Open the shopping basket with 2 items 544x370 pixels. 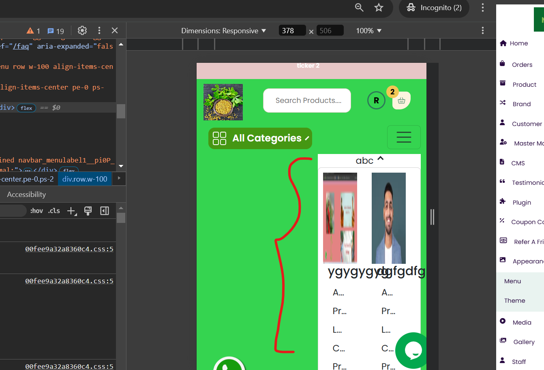tap(401, 101)
